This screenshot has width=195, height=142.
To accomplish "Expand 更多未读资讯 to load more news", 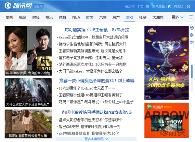I will click(96, 139).
